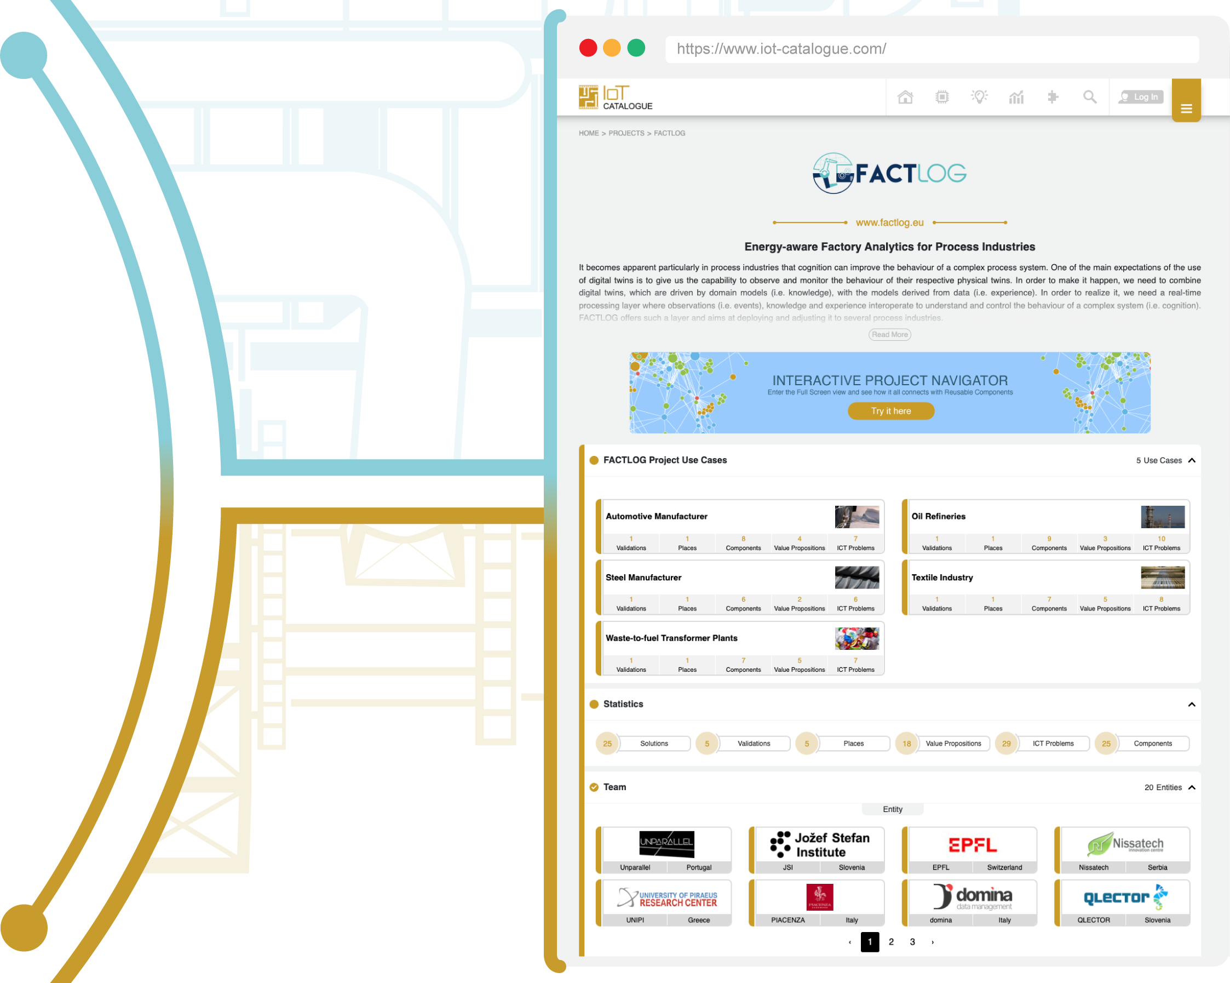Viewport: 1230px width, 983px height.
Task: Click the IoT Catalogue logo
Action: 615,97
